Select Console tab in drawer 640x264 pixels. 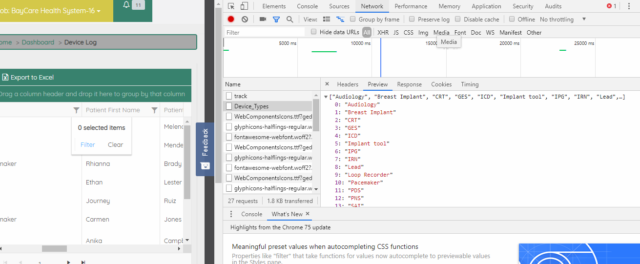pos(252,214)
